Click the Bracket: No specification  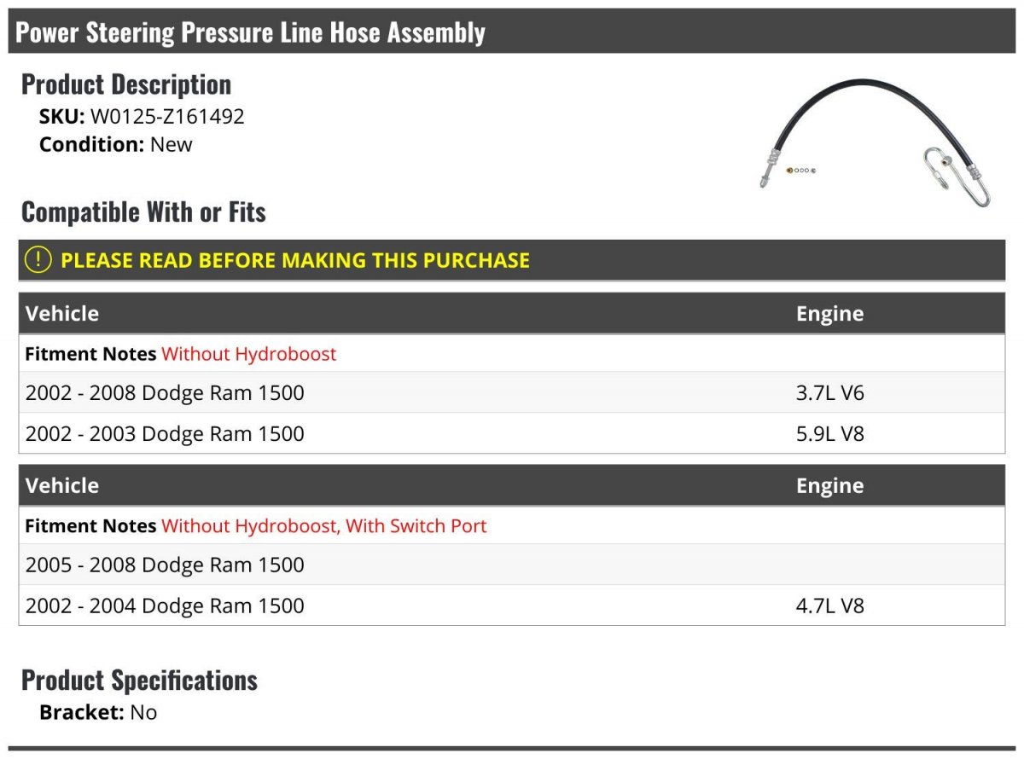[x=98, y=712]
